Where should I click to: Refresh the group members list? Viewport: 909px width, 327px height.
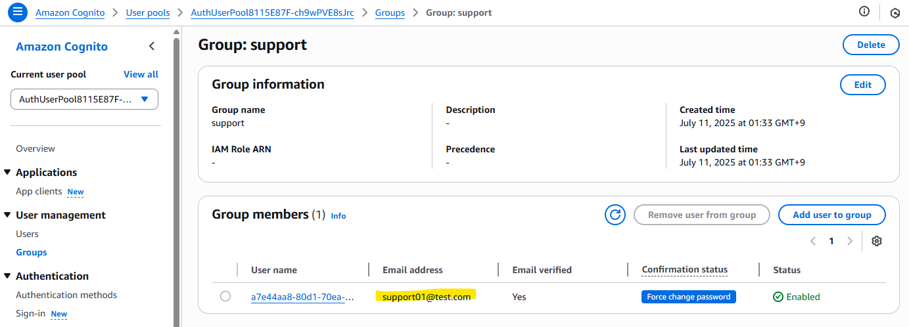point(615,215)
